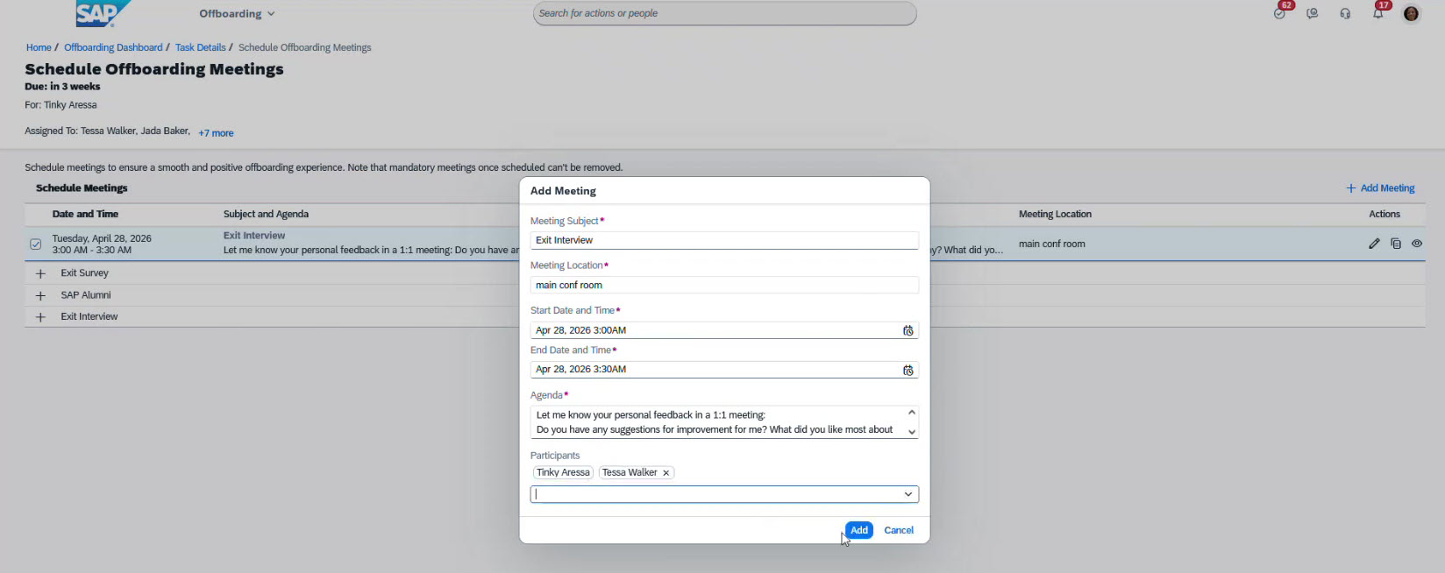Image resolution: width=1445 pixels, height=573 pixels.
Task: Click the pencil edit icon for Exit Interview meeting
Action: [1374, 244]
